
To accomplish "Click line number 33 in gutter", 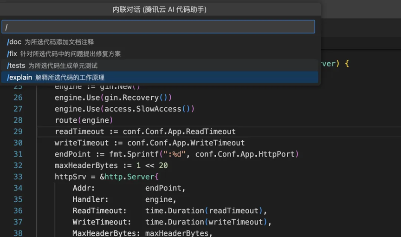I will point(18,177).
